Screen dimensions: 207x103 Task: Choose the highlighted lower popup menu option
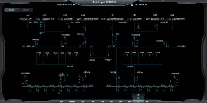pos(138,98)
